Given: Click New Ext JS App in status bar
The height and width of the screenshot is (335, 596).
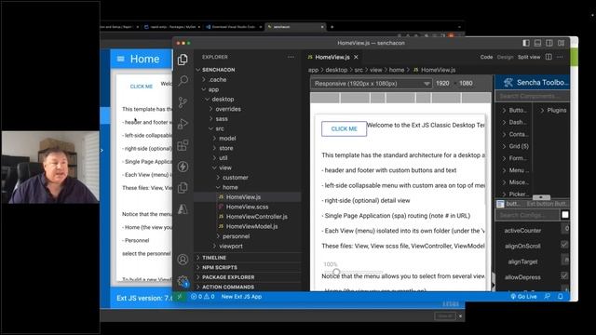Looking at the screenshot, I should coord(241,296).
